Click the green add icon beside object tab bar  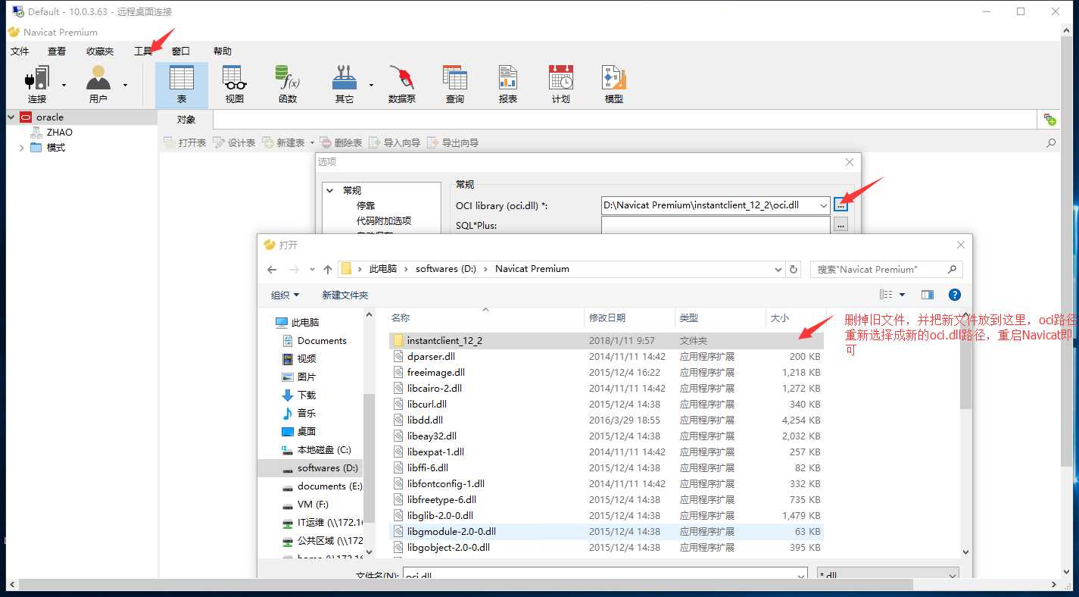click(1050, 119)
